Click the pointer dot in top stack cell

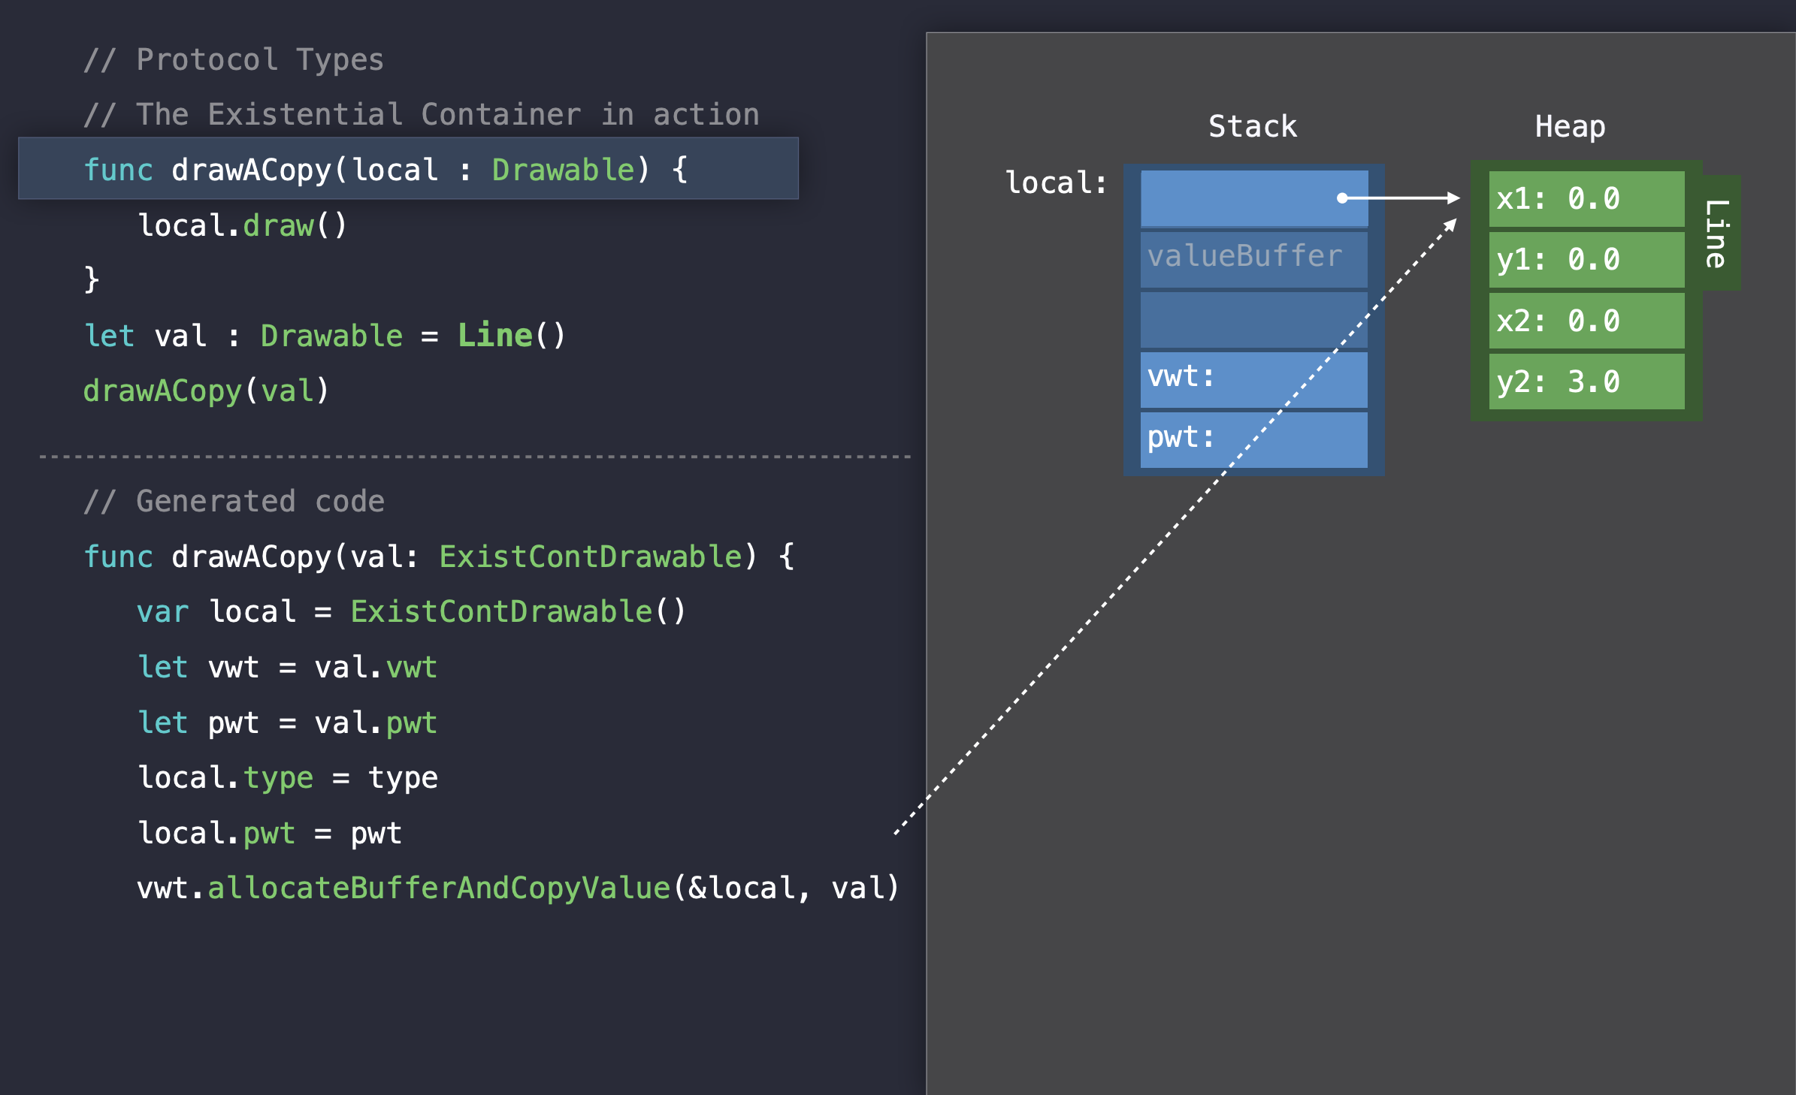(1342, 198)
